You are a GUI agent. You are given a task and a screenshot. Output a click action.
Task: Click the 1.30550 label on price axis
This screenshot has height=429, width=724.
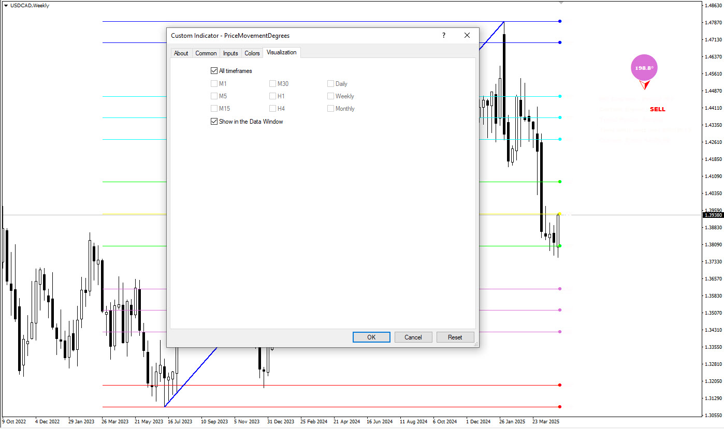pyautogui.click(x=714, y=415)
